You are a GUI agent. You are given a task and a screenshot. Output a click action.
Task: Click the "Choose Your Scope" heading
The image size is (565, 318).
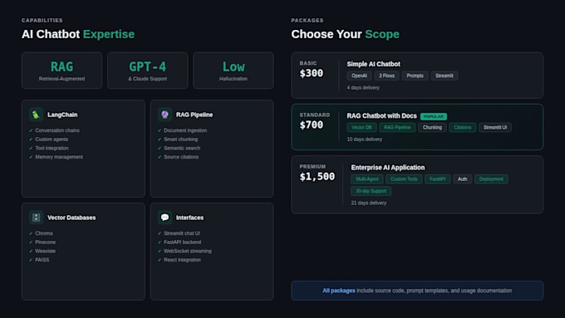[x=345, y=34]
